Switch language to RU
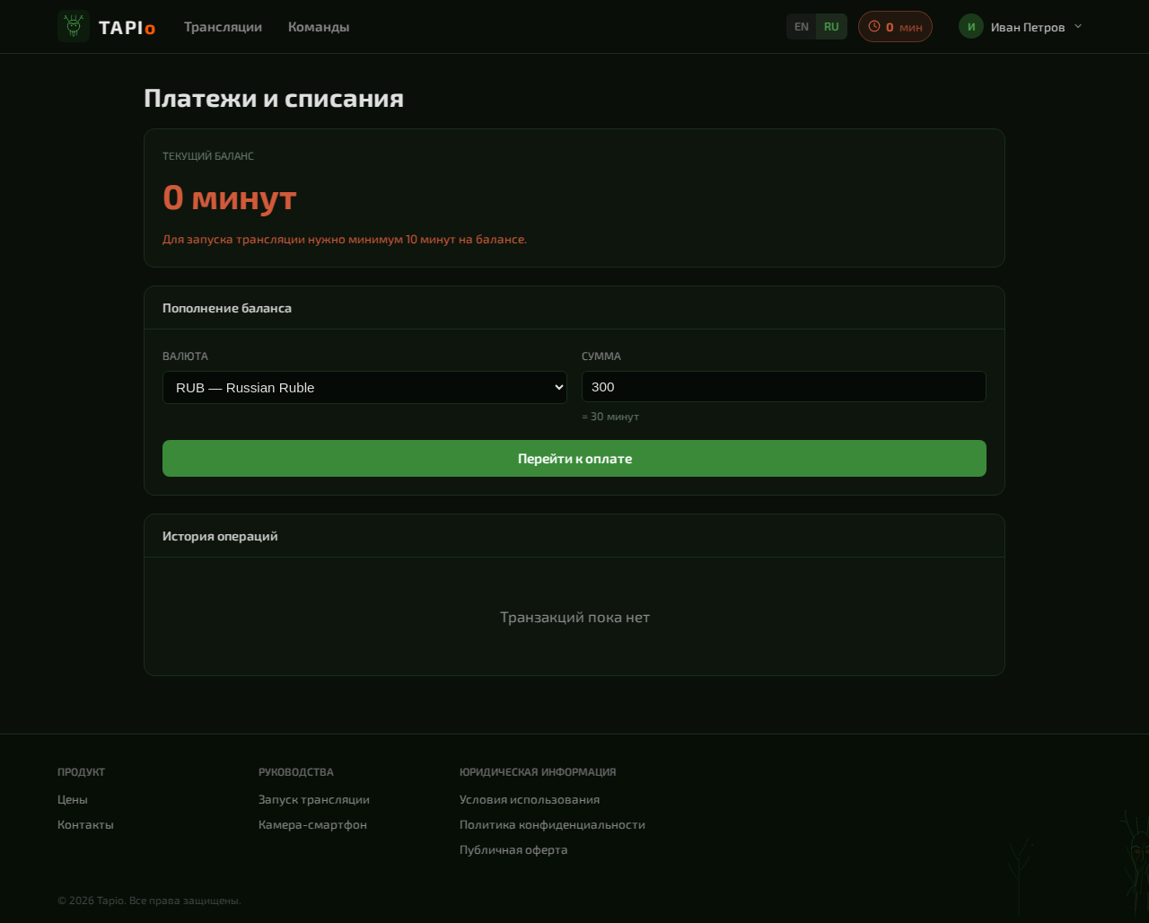This screenshot has width=1149, height=923. (x=831, y=26)
